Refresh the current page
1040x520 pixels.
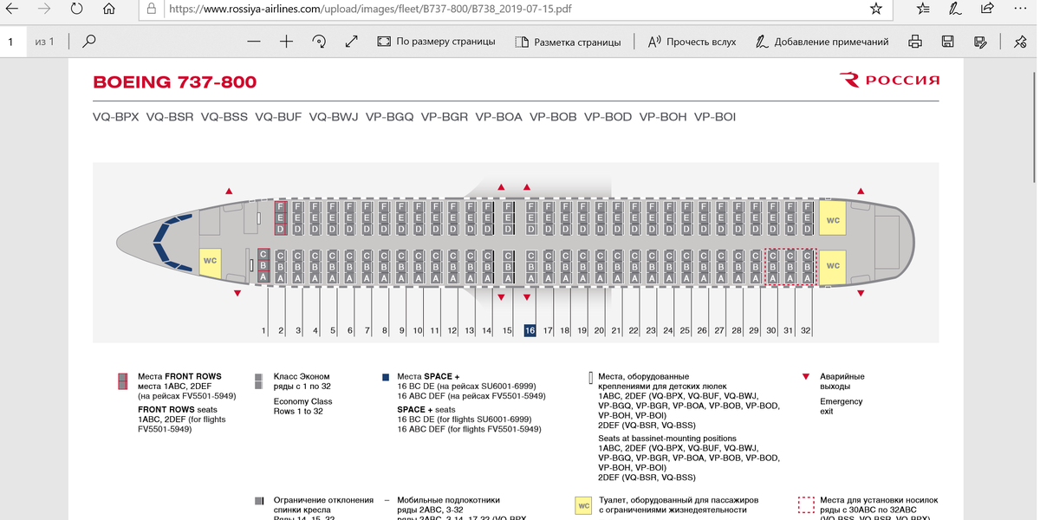click(76, 9)
